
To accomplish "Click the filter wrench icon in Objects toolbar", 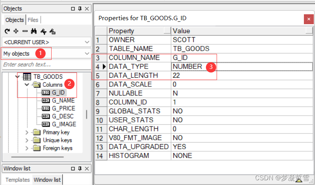I will 43,31.
